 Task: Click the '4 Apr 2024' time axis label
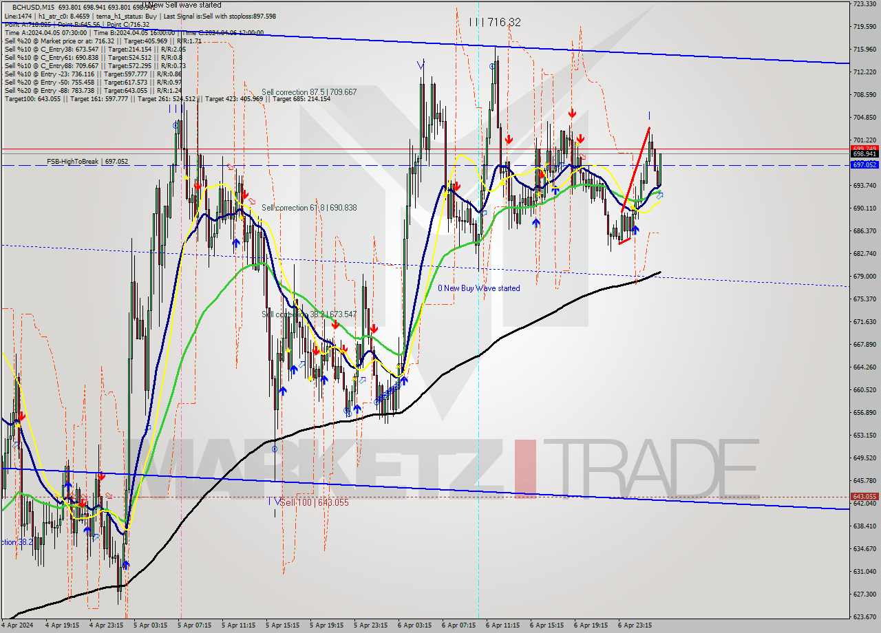coord(18,626)
